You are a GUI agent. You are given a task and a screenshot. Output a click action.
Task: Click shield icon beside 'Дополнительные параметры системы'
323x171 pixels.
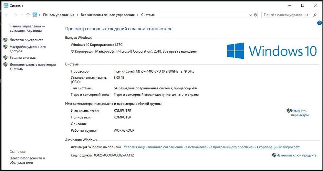[x=5, y=65]
